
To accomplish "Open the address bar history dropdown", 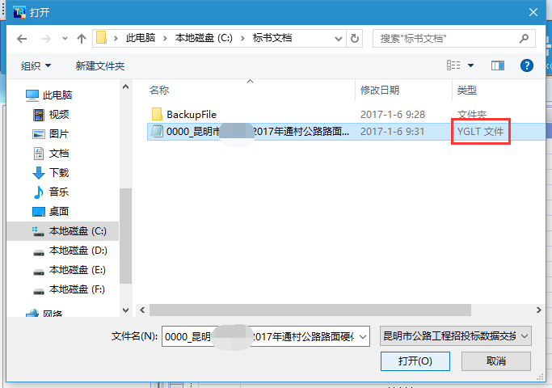I will coord(339,38).
